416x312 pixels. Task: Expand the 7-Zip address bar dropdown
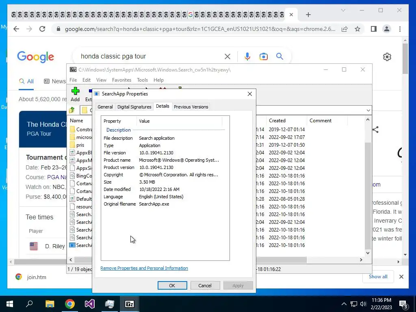point(368,110)
